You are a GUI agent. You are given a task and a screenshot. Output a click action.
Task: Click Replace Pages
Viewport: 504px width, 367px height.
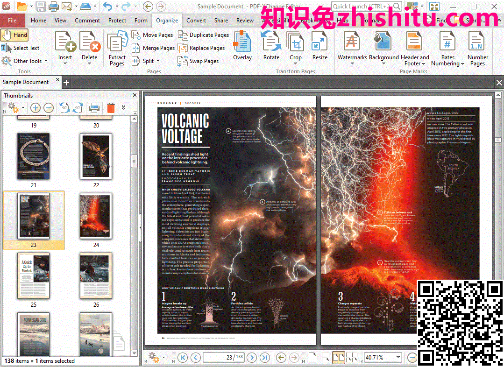pos(201,48)
